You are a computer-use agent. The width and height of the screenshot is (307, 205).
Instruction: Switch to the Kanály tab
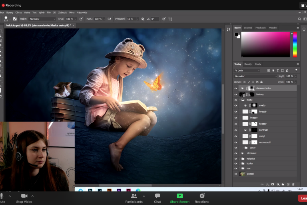(248, 64)
